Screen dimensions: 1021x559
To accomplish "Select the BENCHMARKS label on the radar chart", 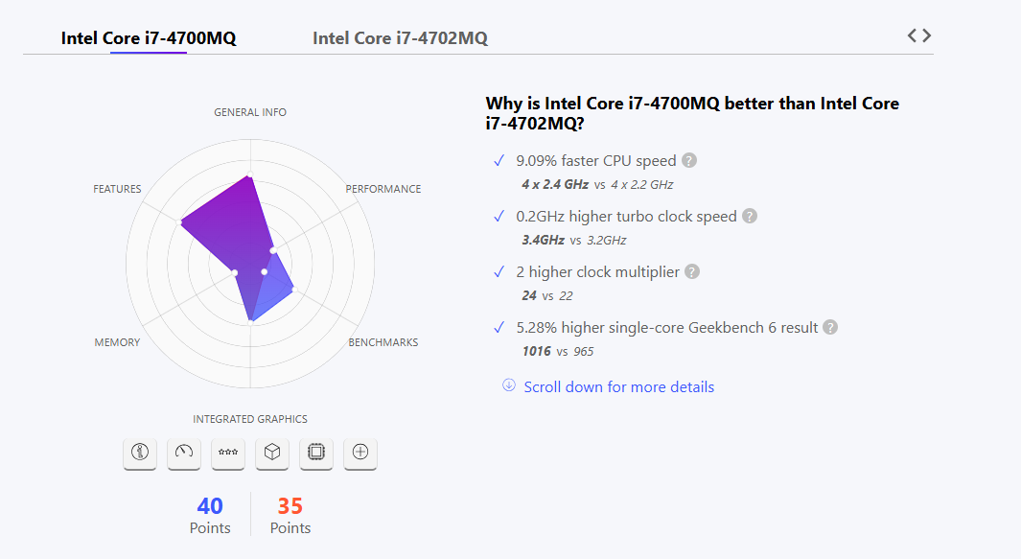I will pos(383,342).
